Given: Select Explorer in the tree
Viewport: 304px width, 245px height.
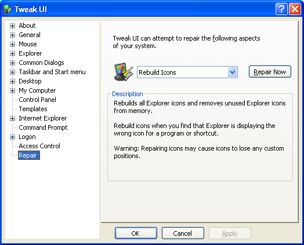Looking at the screenshot, I should [30, 53].
